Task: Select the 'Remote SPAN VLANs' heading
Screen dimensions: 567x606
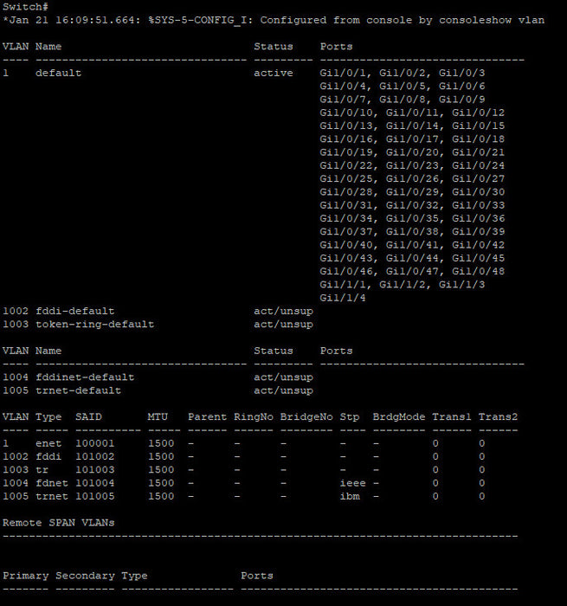Action: click(58, 523)
